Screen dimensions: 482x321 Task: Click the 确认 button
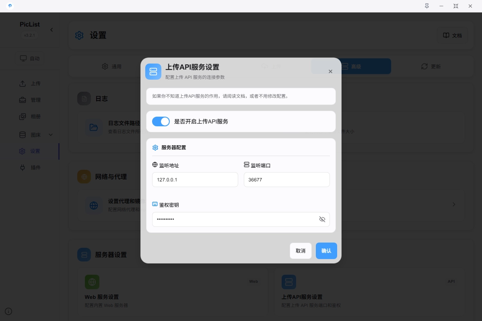pos(326,251)
